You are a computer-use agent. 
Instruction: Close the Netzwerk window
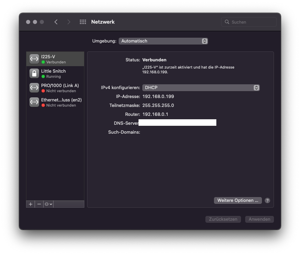click(x=28, y=22)
